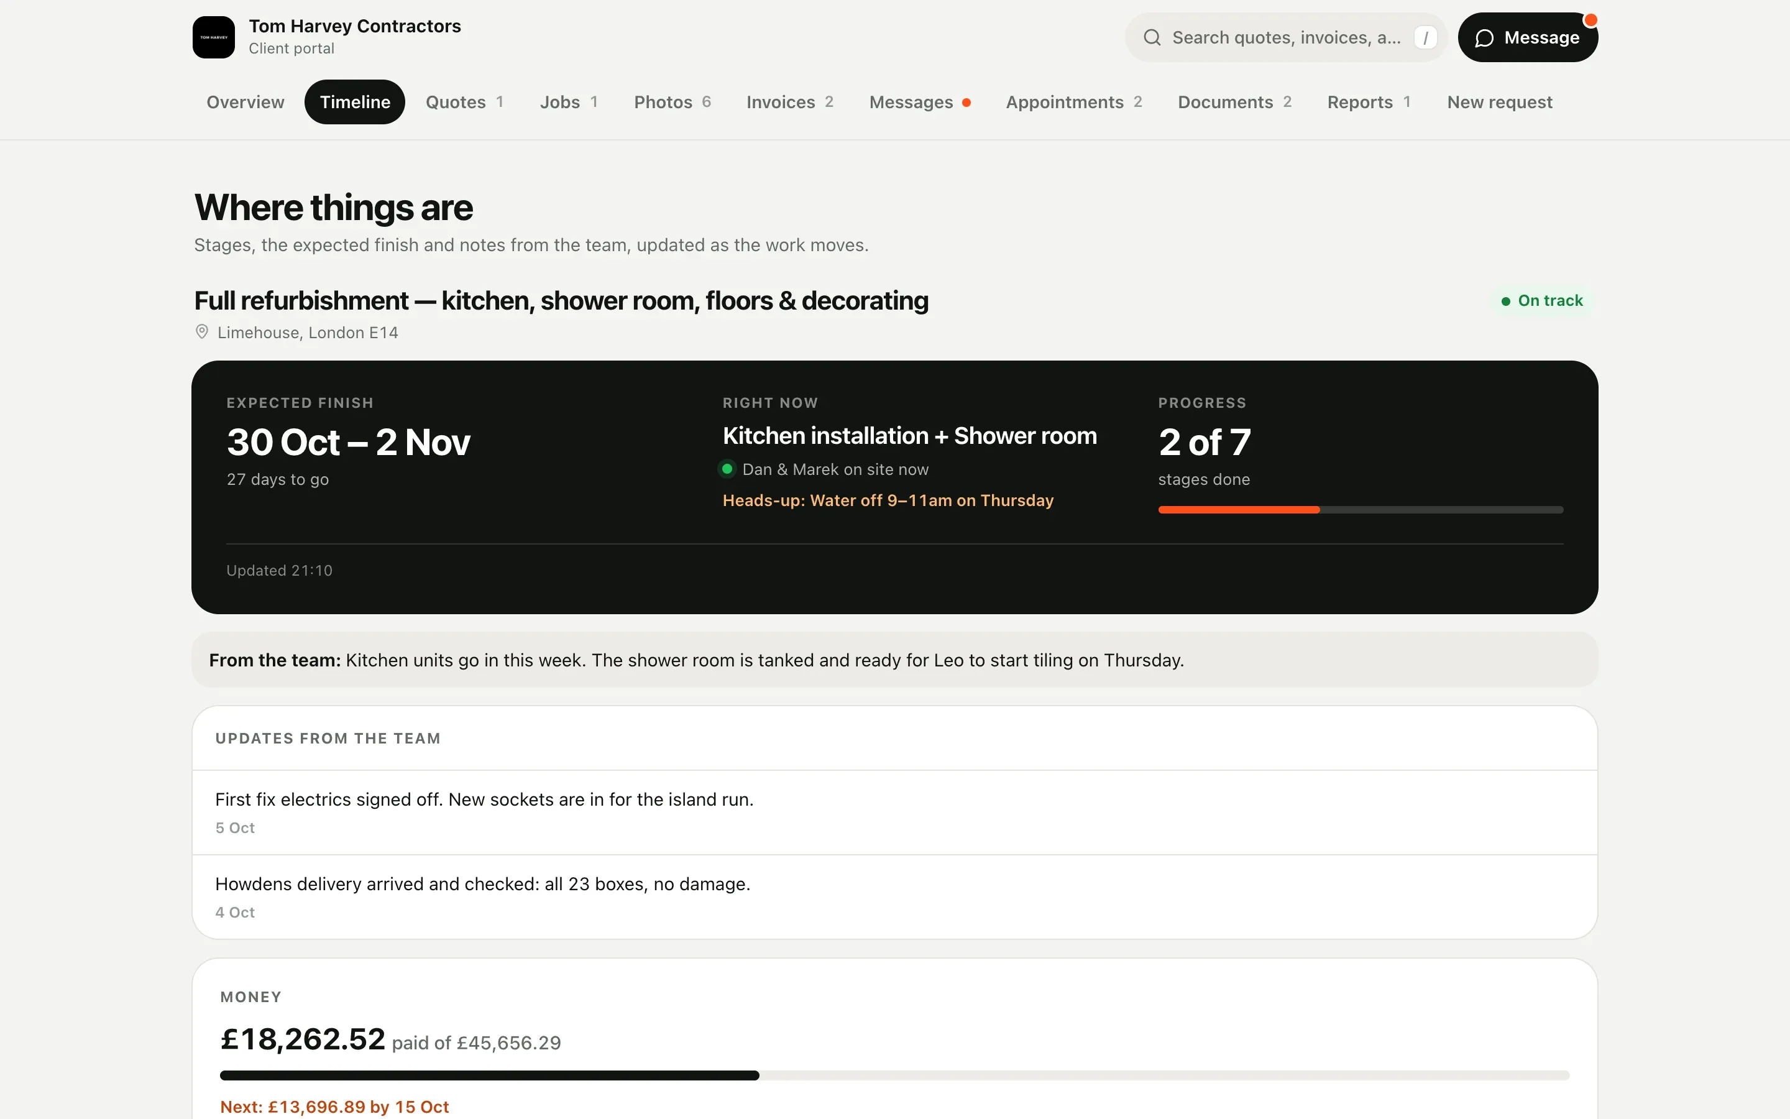Open the Photos tab

pos(672,102)
